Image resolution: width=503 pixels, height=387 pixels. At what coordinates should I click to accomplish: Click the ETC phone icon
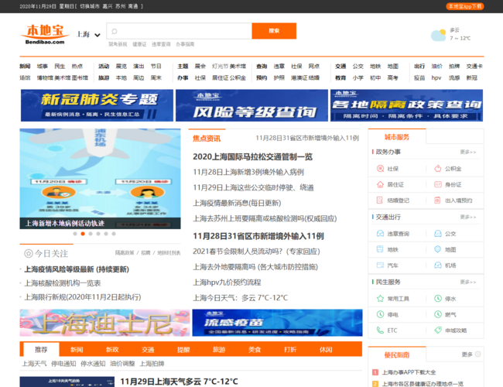coord(380,330)
